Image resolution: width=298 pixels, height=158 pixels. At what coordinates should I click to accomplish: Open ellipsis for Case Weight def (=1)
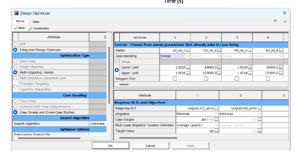point(216,120)
